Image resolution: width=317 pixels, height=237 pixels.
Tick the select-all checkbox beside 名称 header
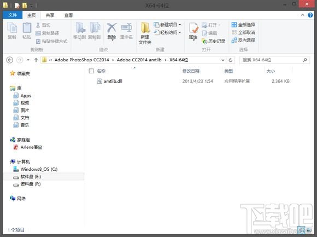point(91,71)
